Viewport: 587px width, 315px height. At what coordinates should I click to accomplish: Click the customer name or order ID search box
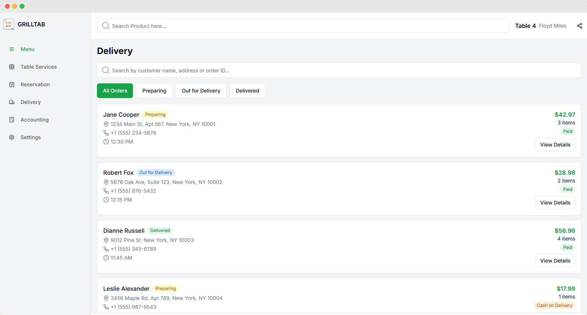click(x=339, y=70)
